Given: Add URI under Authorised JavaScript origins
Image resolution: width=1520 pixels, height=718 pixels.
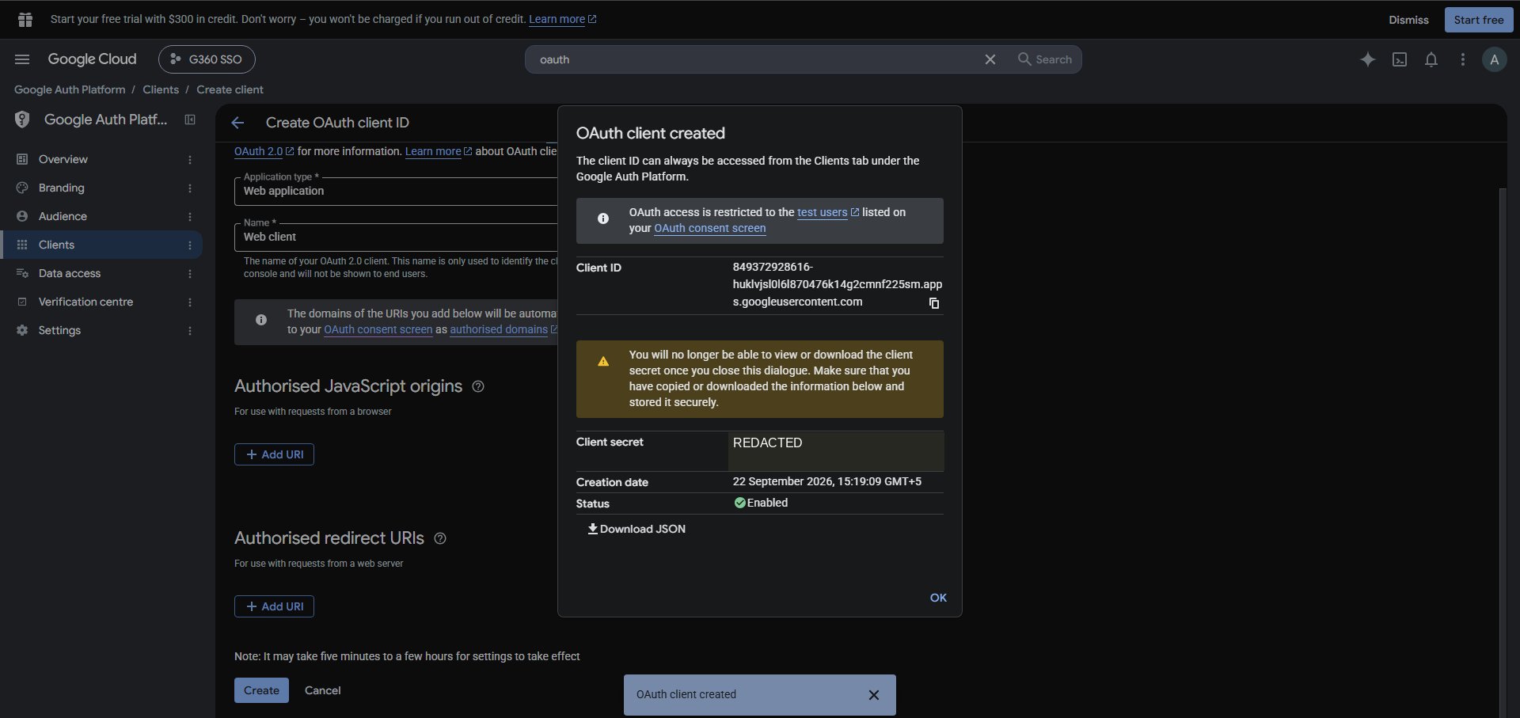Looking at the screenshot, I should (x=274, y=454).
